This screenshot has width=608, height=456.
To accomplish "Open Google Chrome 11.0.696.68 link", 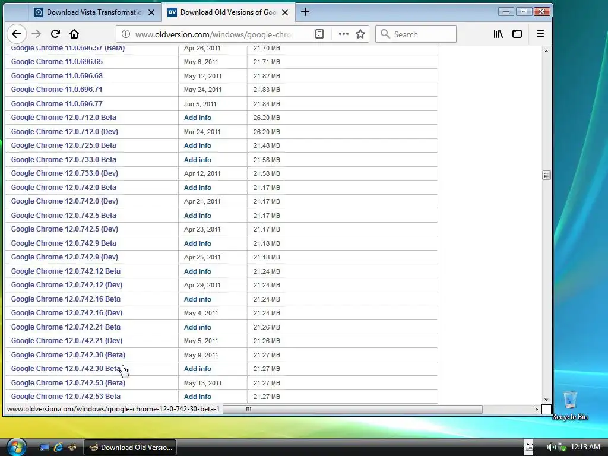I will click(x=56, y=75).
